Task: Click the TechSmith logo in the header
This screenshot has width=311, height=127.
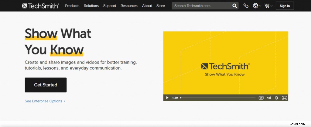Action: point(41,6)
